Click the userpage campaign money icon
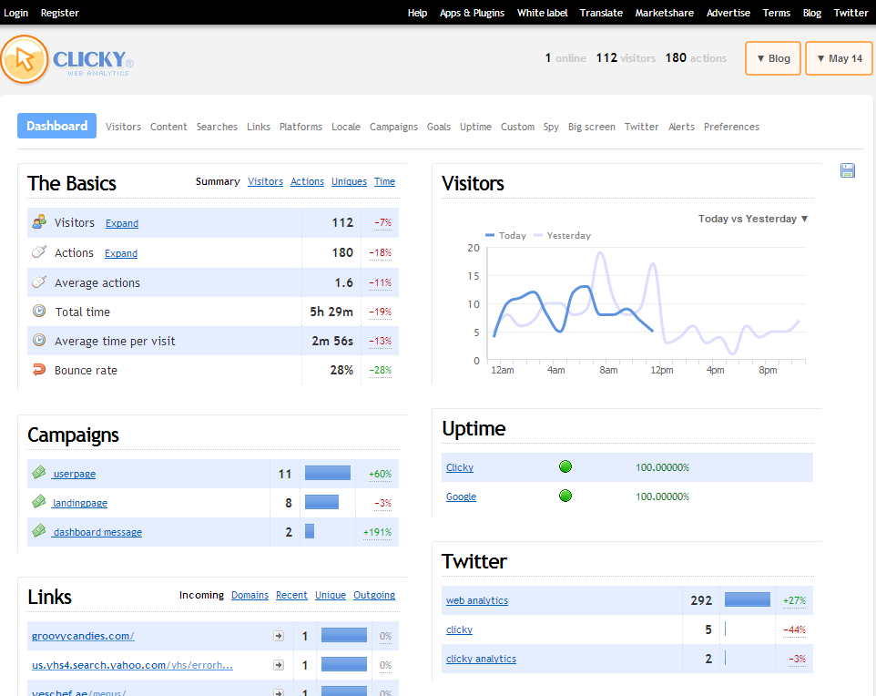 [x=39, y=473]
